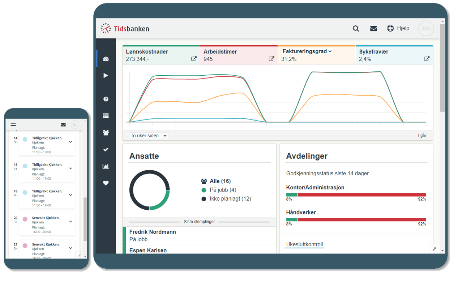Open Faktureringsgrad dropdown
The width and height of the screenshot is (458, 281).
[x=307, y=51]
